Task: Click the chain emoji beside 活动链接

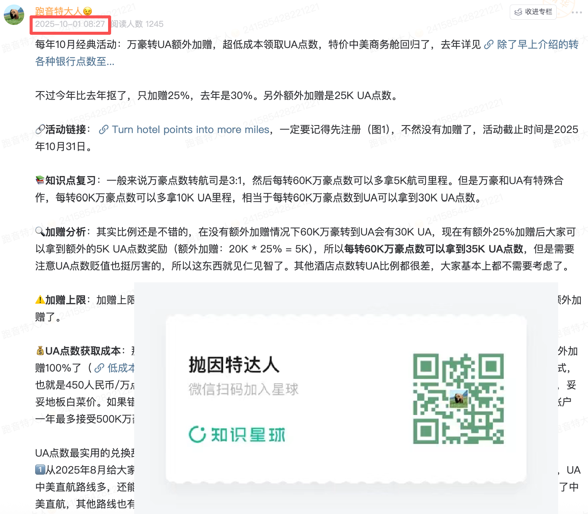Action: tap(40, 130)
